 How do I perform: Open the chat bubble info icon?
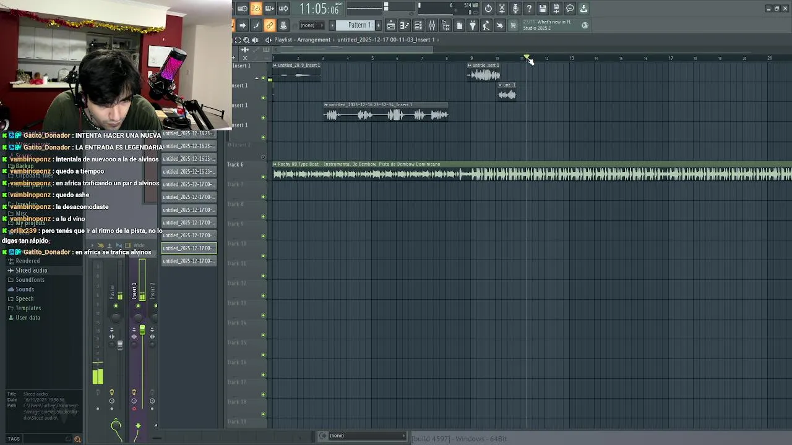pyautogui.click(x=570, y=9)
